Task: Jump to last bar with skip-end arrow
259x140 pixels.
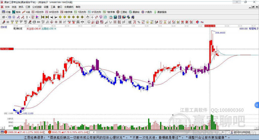Action: 47,17
